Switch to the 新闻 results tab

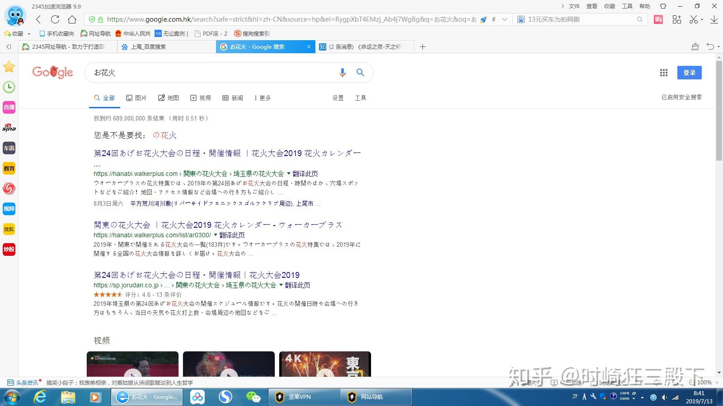click(233, 98)
